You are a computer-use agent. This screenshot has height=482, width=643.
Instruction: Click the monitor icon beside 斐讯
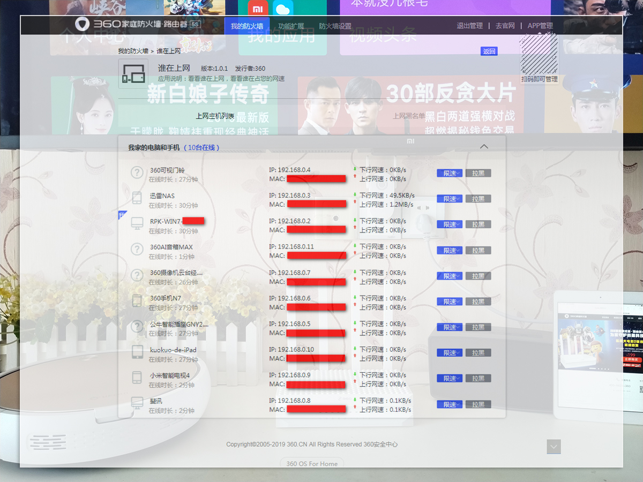137,403
